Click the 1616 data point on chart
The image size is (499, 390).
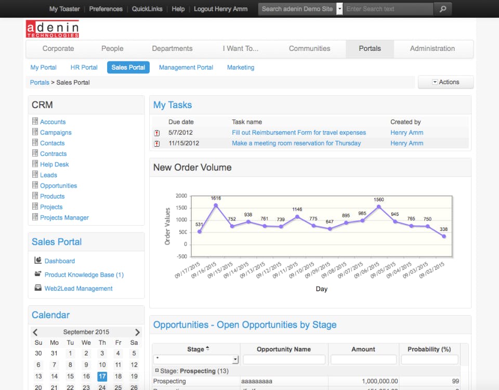[216, 205]
